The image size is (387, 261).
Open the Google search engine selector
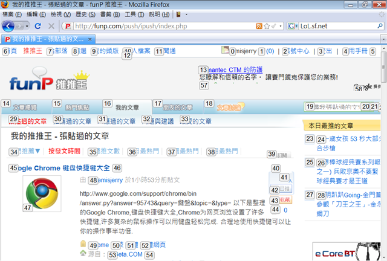pos(293,26)
